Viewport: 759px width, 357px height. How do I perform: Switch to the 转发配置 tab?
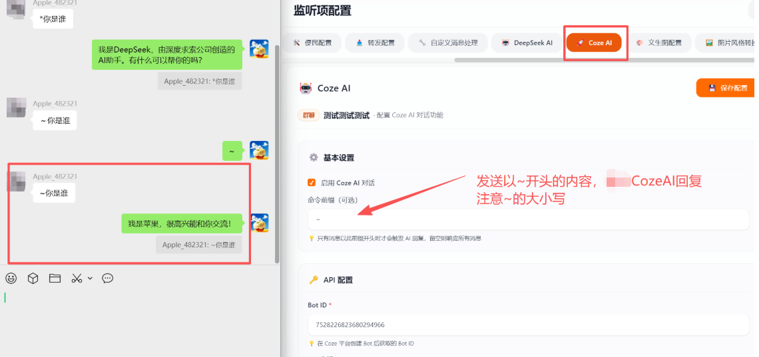375,43
